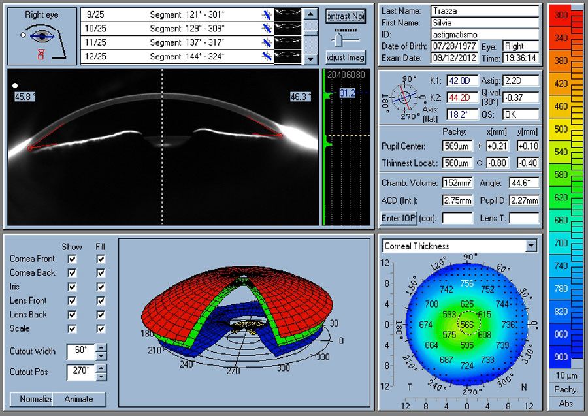
Task: Click the Lens T input field
Action: coord(524,217)
